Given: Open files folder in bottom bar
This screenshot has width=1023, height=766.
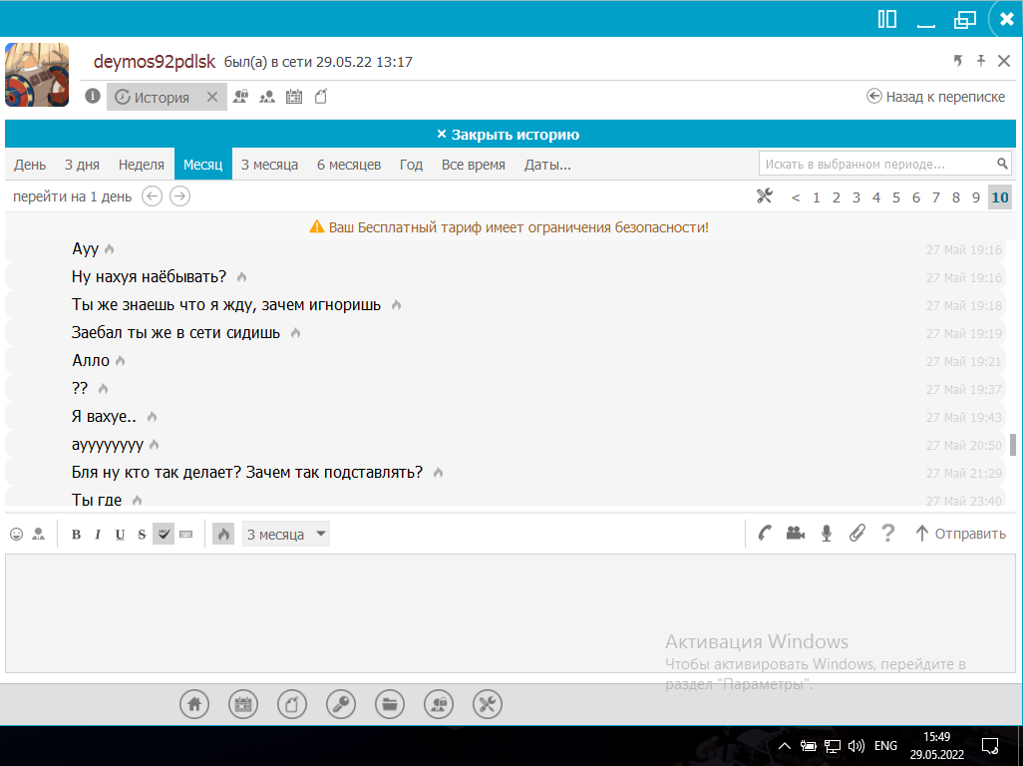Looking at the screenshot, I should tap(390, 704).
